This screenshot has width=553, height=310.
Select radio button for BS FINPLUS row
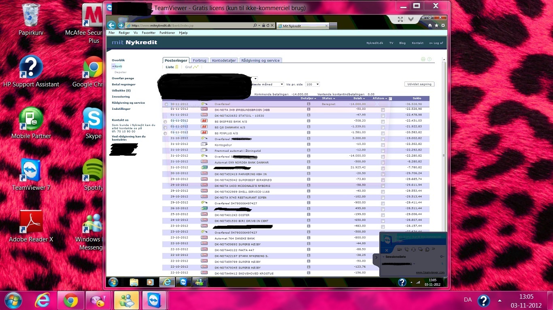[165, 133]
